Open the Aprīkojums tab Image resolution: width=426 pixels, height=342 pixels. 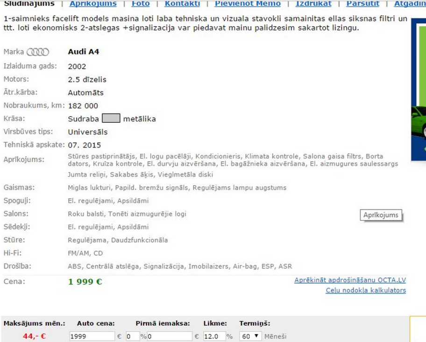93,4
